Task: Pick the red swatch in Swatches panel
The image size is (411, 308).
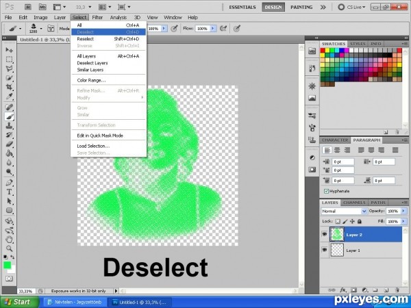Action: [x=323, y=51]
